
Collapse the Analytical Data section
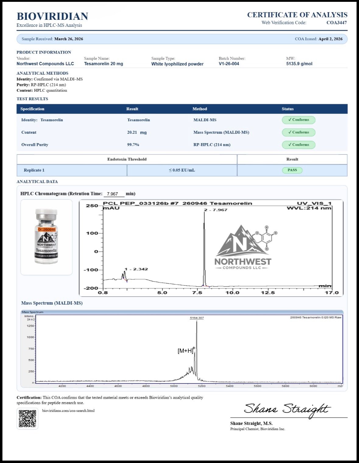point(37,182)
